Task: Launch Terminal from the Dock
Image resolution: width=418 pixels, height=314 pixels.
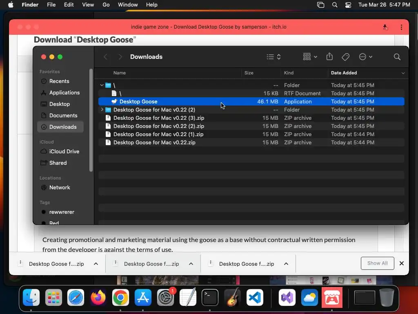Action: point(210,297)
